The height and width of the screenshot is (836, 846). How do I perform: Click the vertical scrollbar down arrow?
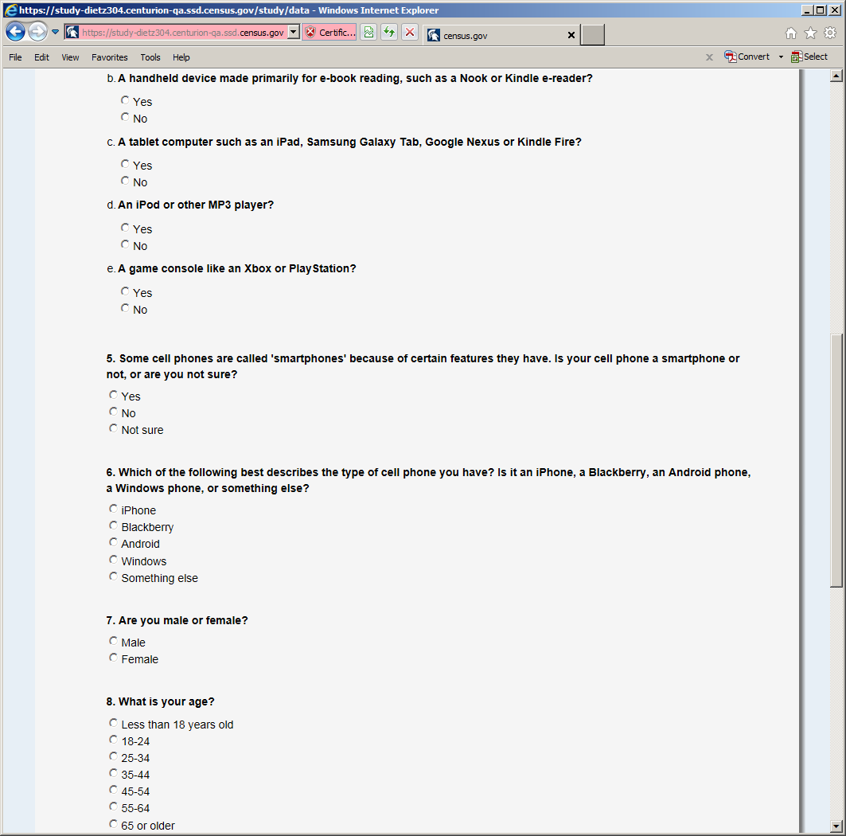click(x=836, y=826)
